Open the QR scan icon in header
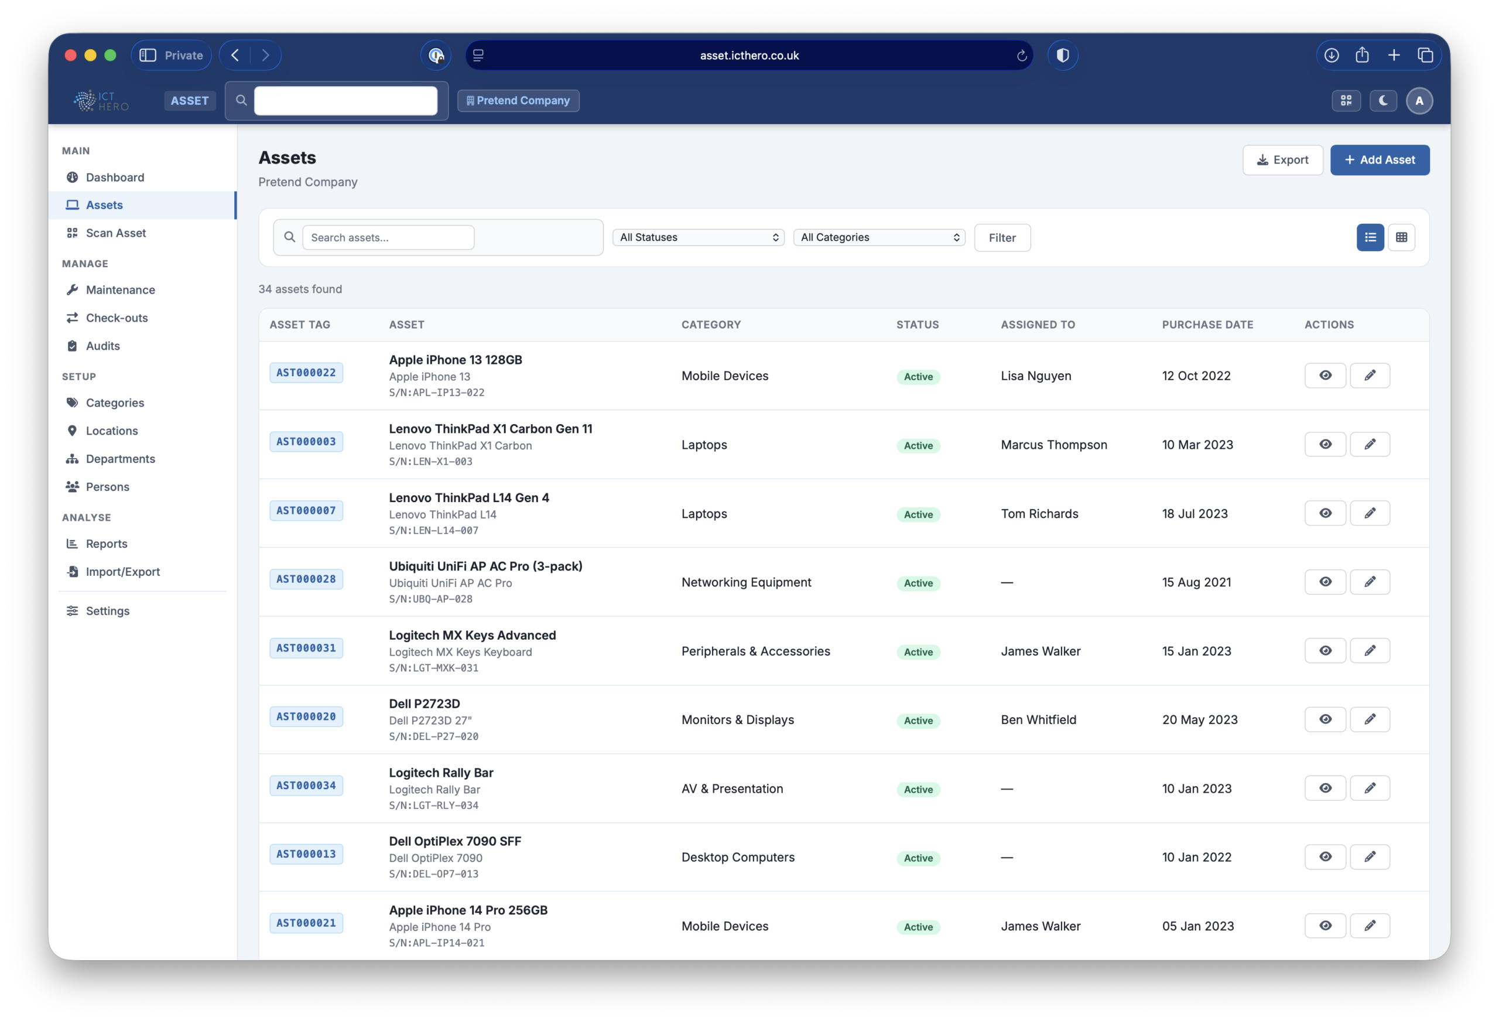Screen dimensions: 1499x1024 pos(1346,101)
